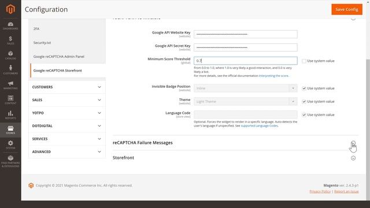Open the Reports bar chart icon
Image resolution: width=370 pixels, height=208 pixels.
point(10,115)
